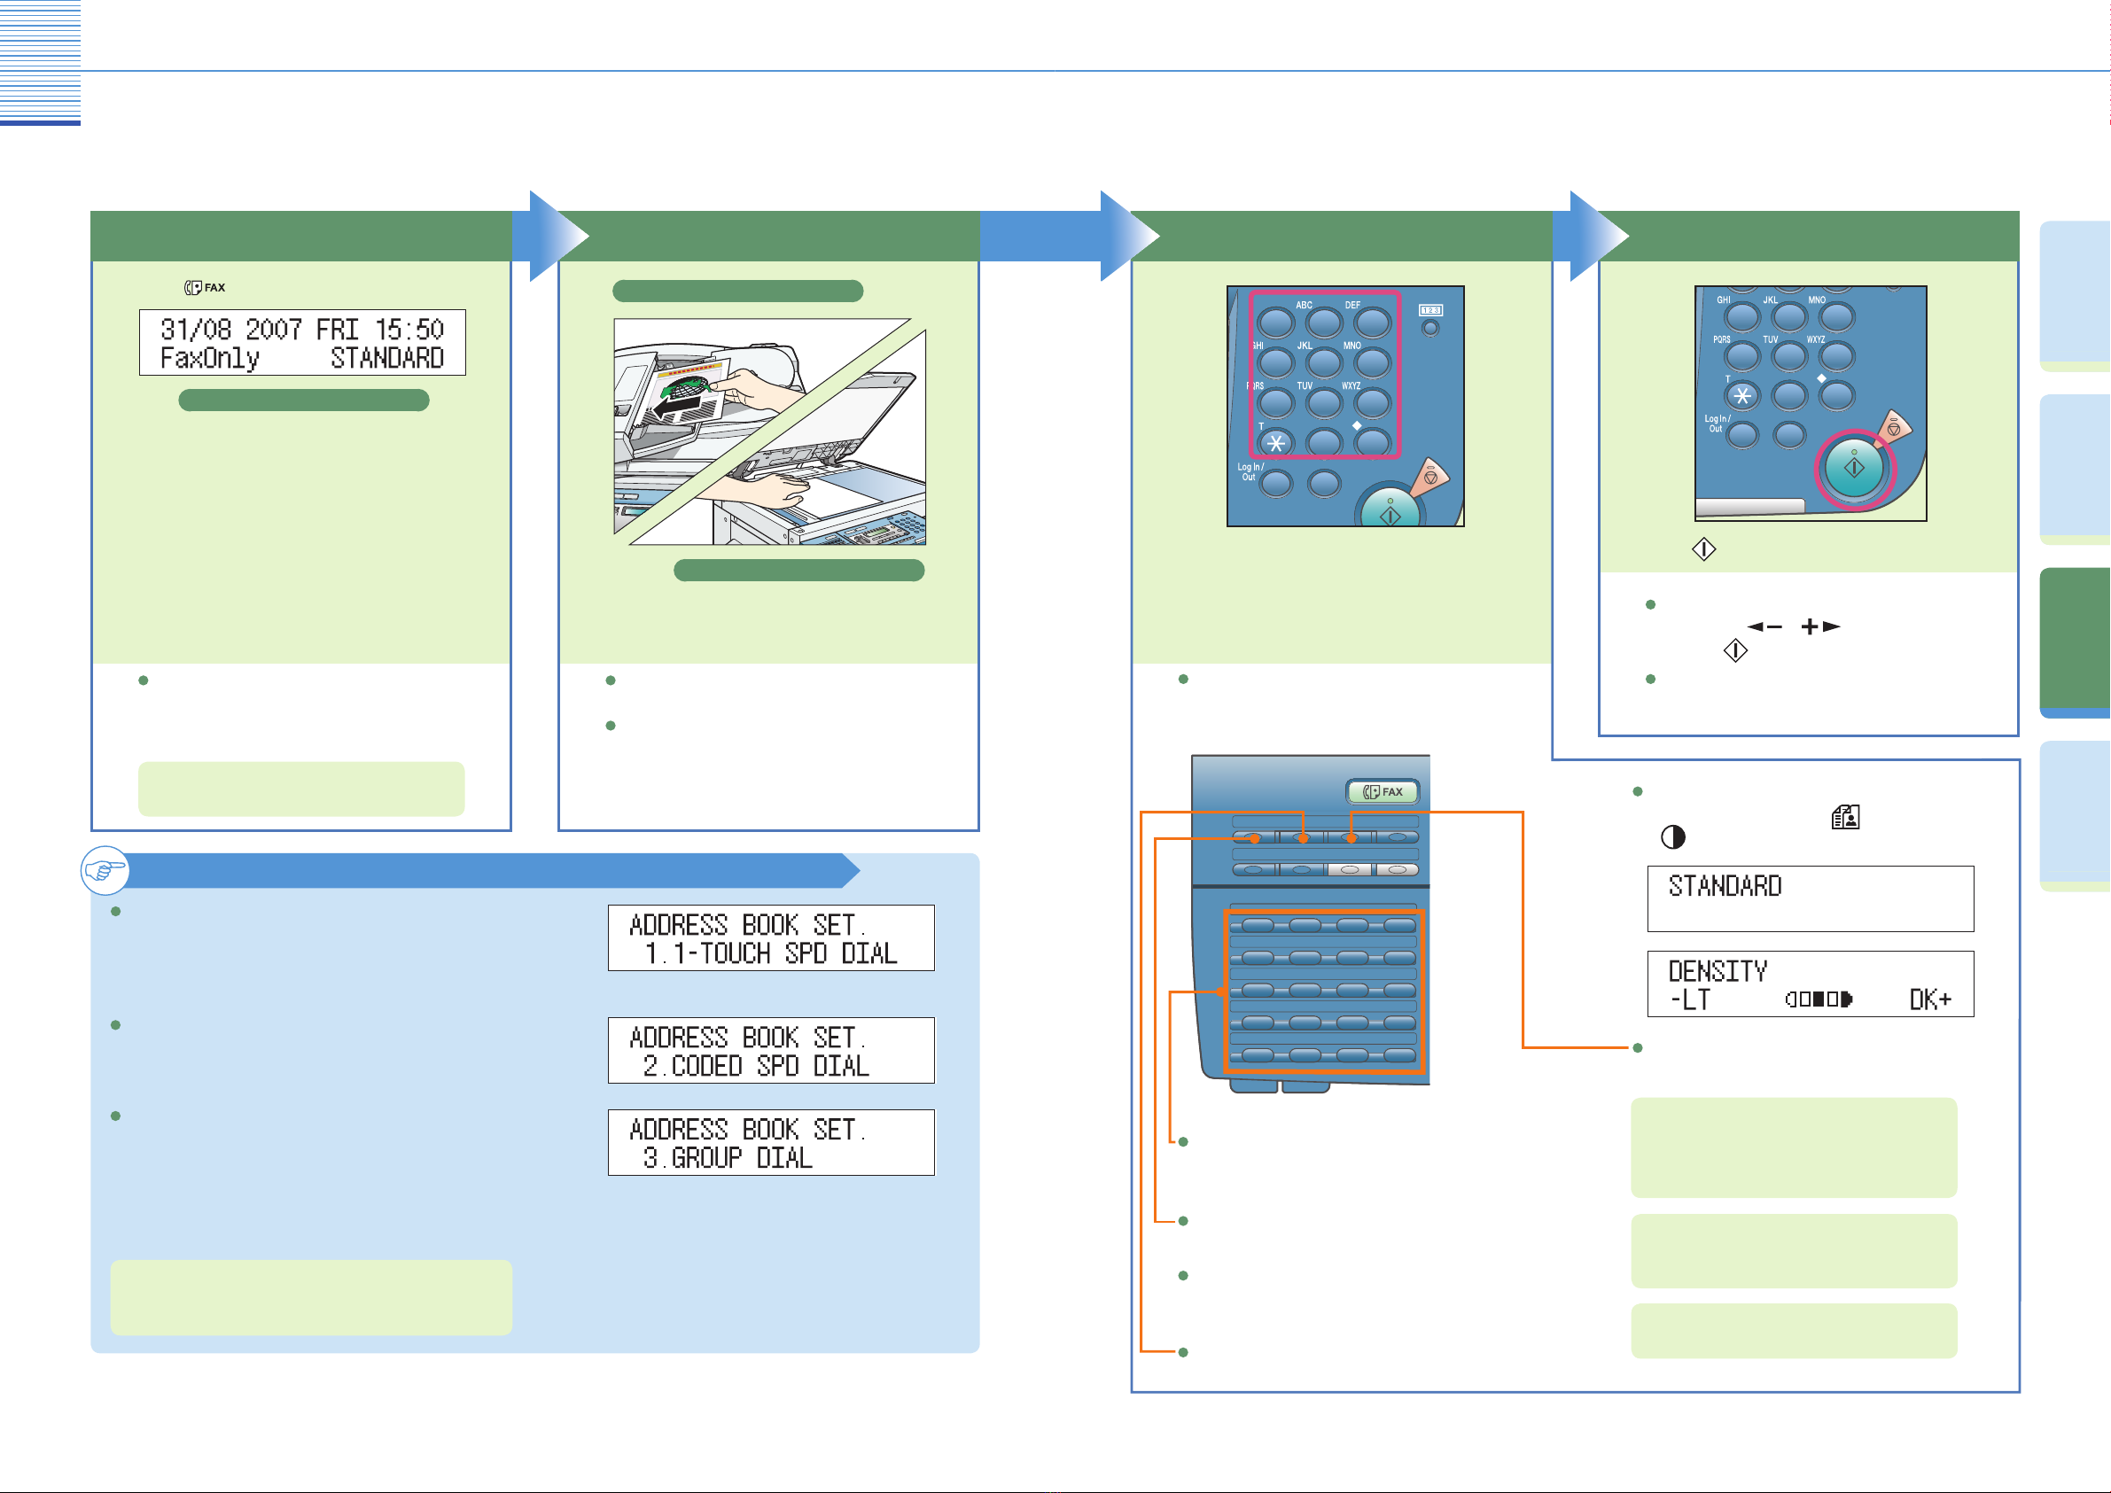Click the FaxOnly text in the date display
The width and height of the screenshot is (2111, 1493).
210,358
